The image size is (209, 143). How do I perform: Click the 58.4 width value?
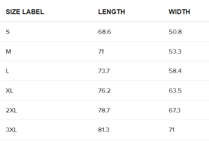(175, 71)
